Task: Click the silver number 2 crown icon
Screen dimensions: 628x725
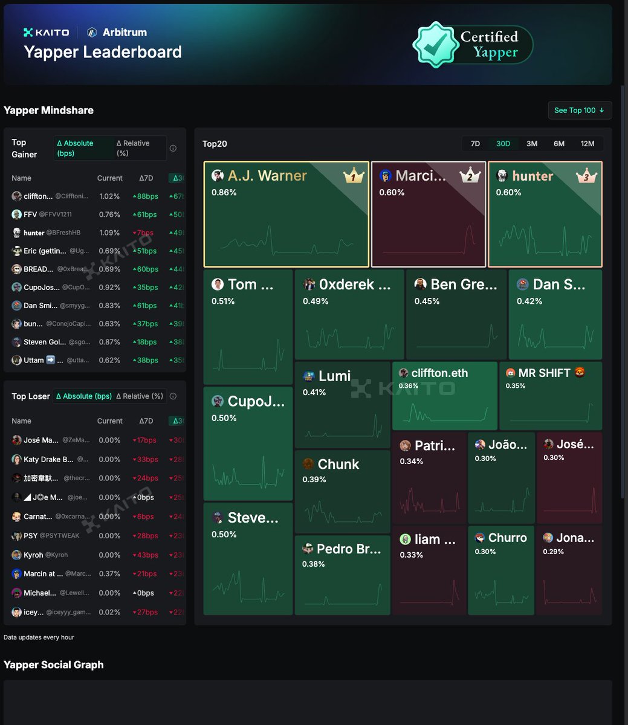Action: [470, 176]
